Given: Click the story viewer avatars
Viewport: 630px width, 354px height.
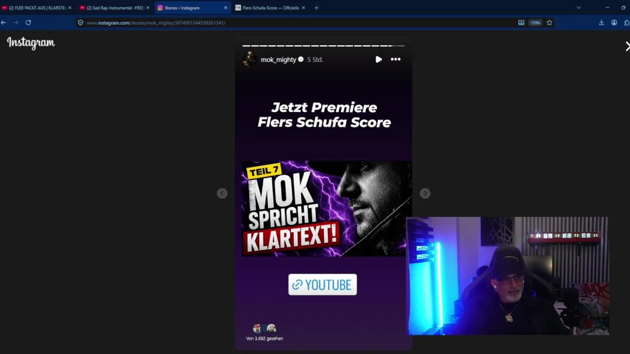Looking at the screenshot, I should coord(264,328).
